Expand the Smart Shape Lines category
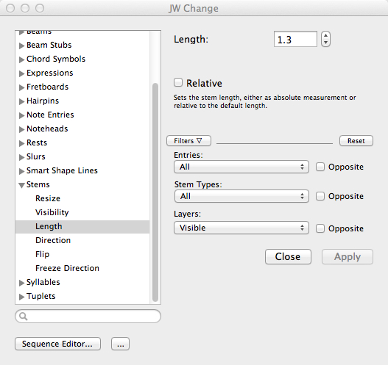The image size is (388, 365). 22,171
